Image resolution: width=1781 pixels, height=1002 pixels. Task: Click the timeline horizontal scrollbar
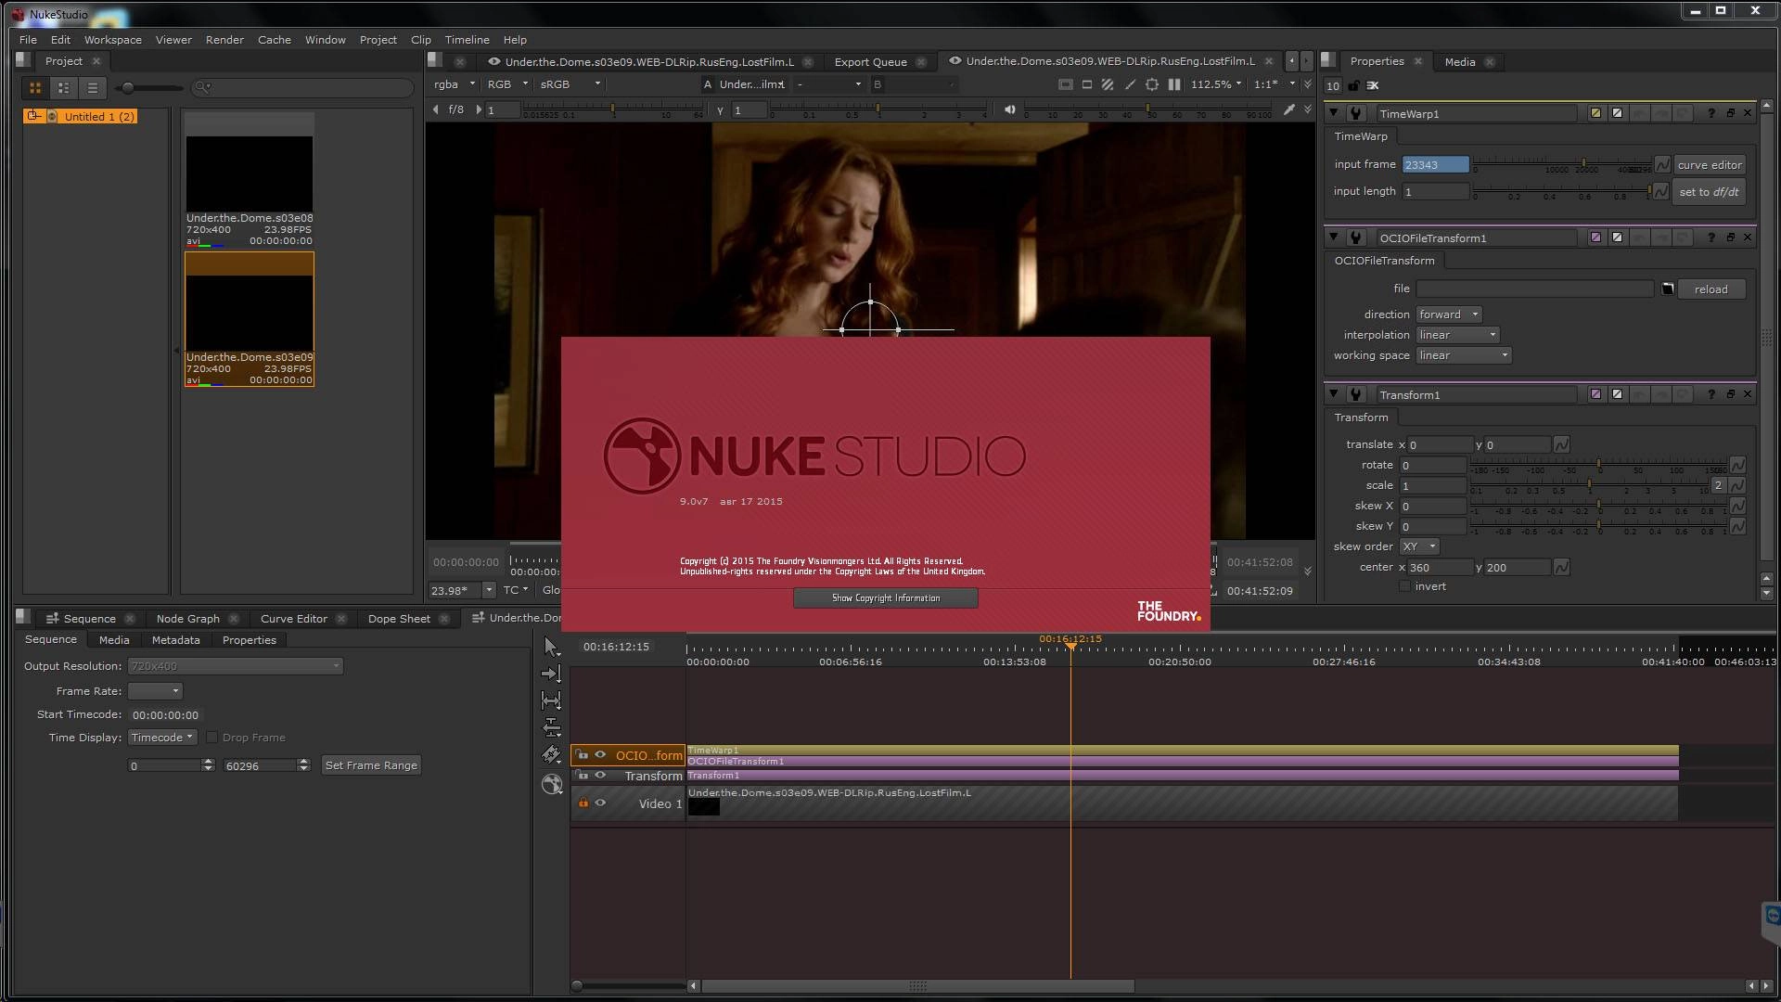coord(917,986)
